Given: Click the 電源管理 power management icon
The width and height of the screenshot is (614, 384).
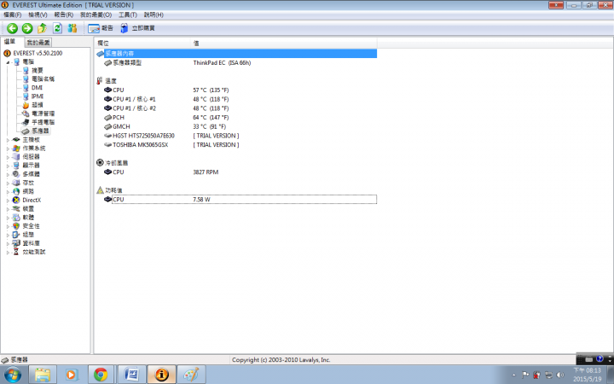Looking at the screenshot, I should click(x=26, y=113).
